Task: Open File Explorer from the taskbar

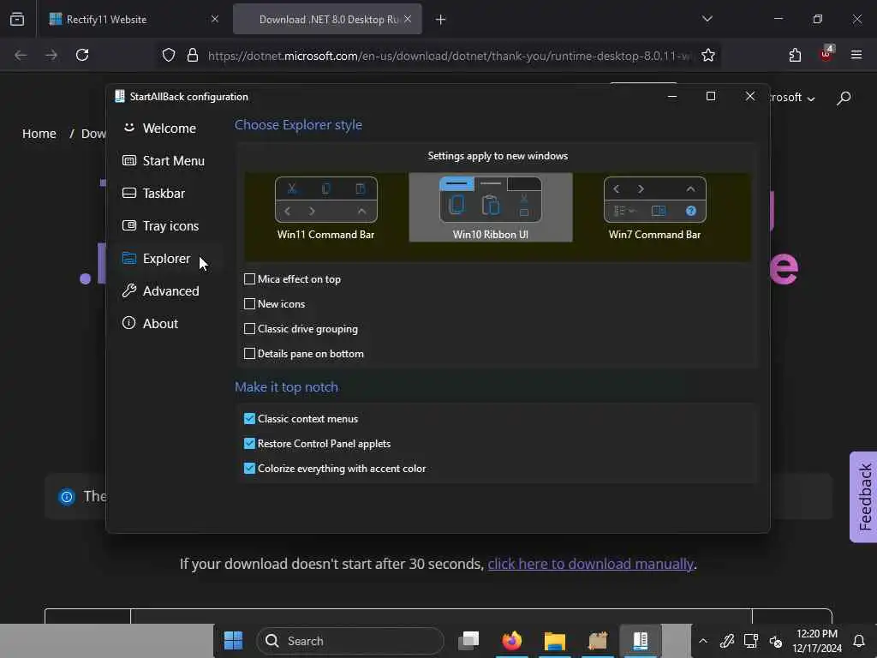Action: [554, 641]
